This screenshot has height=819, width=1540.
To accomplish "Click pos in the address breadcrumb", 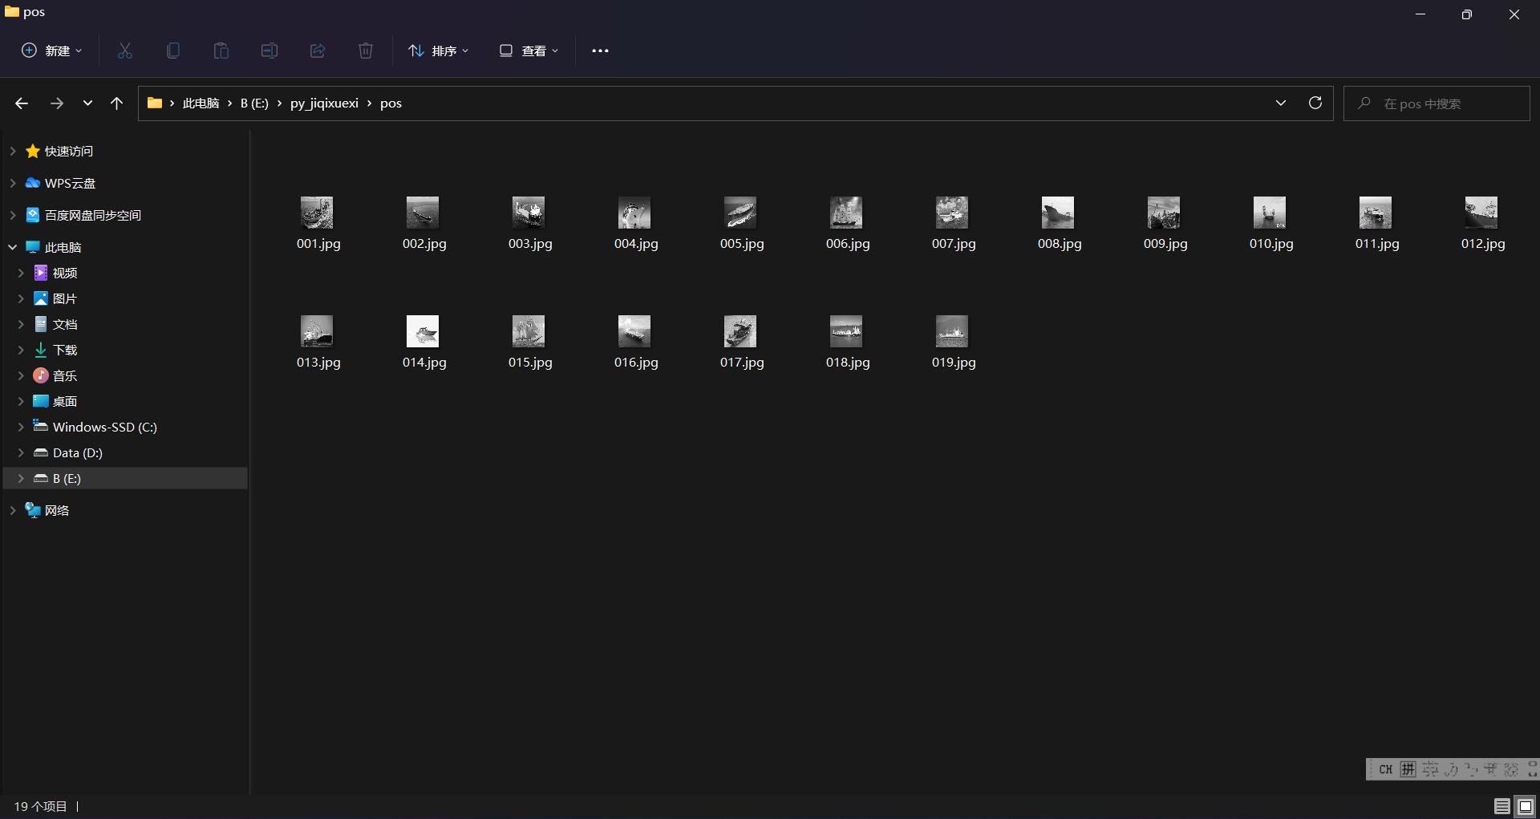I will tap(391, 103).
